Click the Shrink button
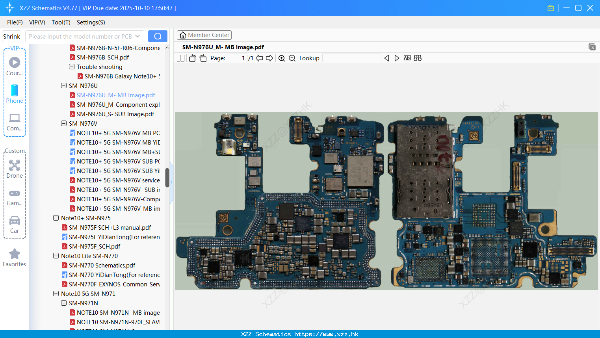 pos(12,36)
